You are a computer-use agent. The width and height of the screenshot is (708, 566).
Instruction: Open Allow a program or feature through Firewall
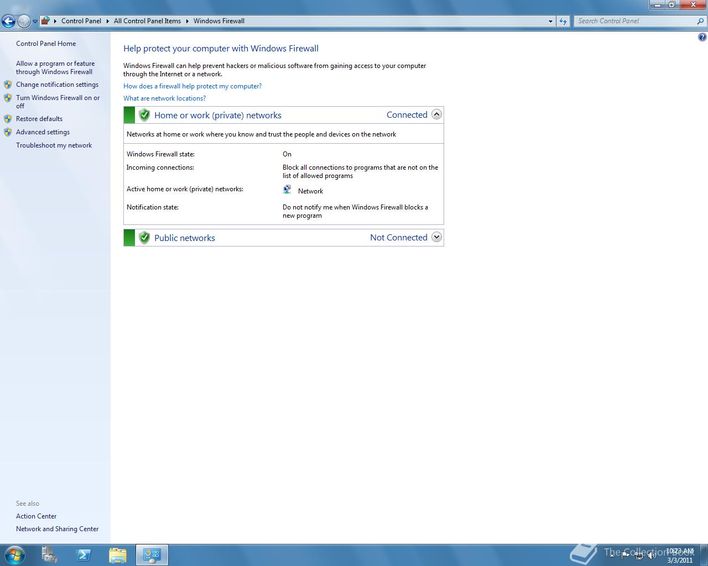pos(55,67)
